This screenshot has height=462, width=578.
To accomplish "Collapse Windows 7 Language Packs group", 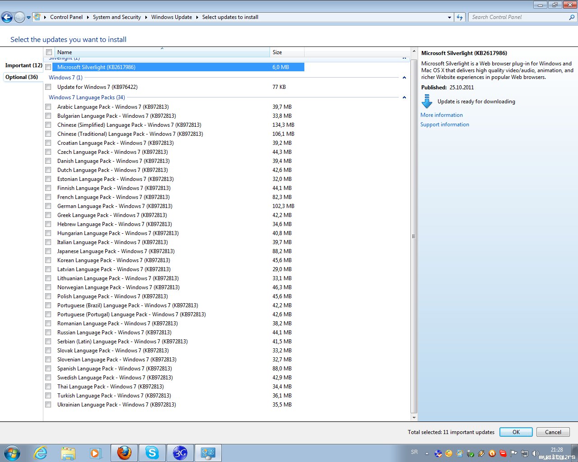I will pos(404,97).
